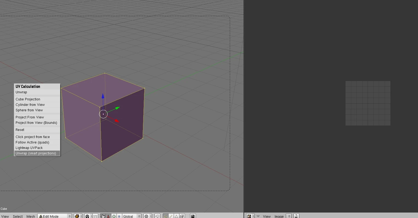Click the UV Calculation menu title
This screenshot has height=218, width=418.
point(28,86)
